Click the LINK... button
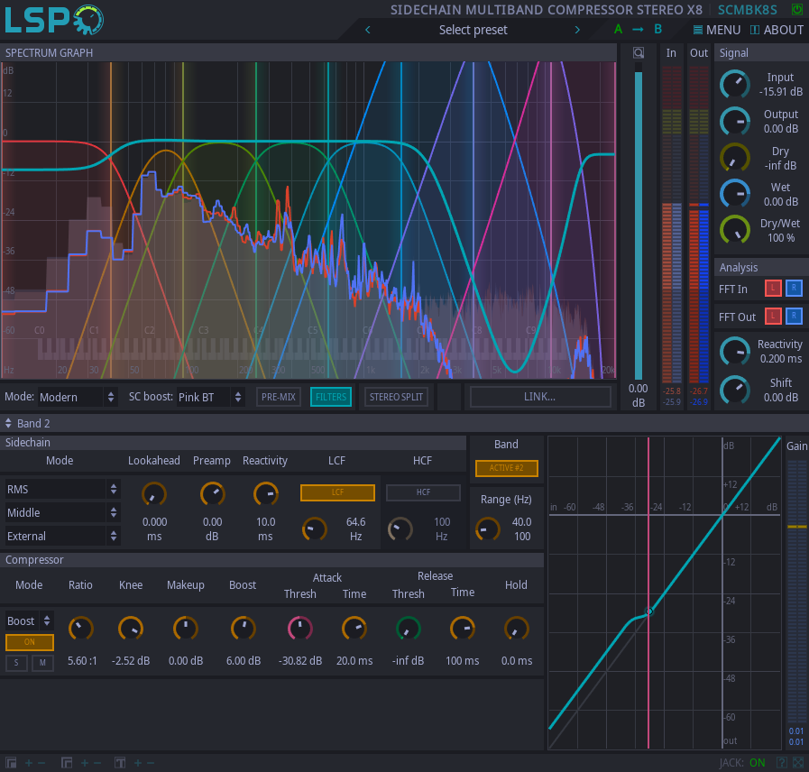Screen dimensions: 809x772 pyautogui.click(x=540, y=397)
